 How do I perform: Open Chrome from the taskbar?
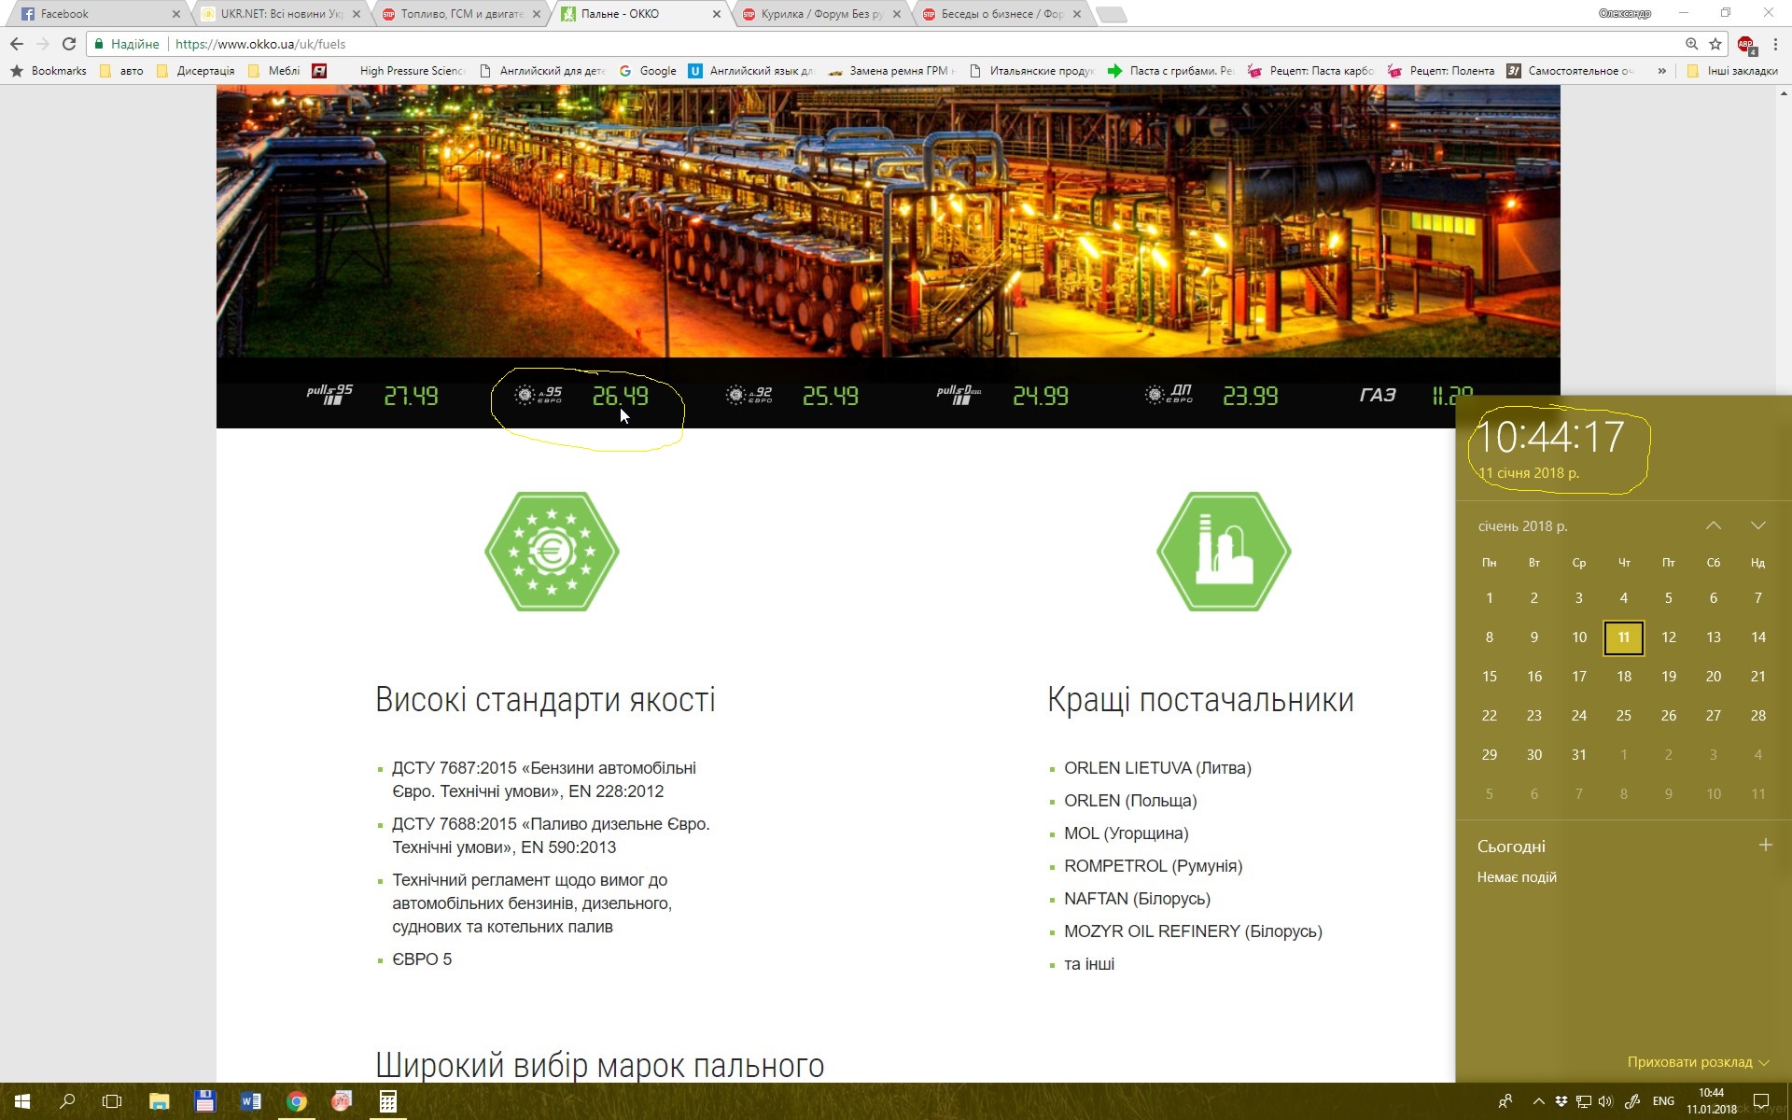(296, 1101)
